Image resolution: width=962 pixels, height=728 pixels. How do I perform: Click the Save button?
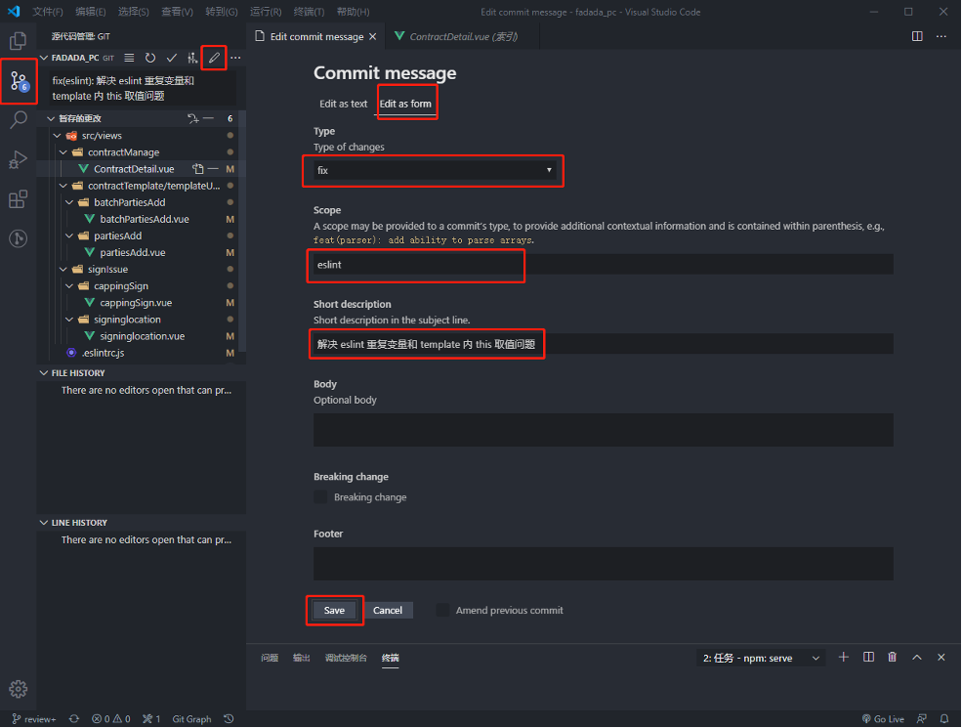click(x=334, y=610)
